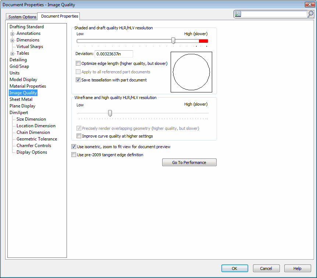Open Help for this dialog
The image size is (317, 278).
tap(298, 268)
